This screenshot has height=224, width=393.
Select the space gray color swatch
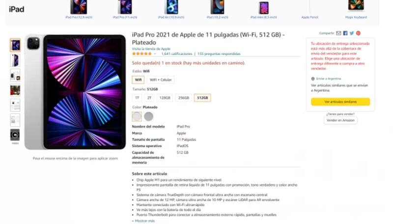tap(149, 116)
